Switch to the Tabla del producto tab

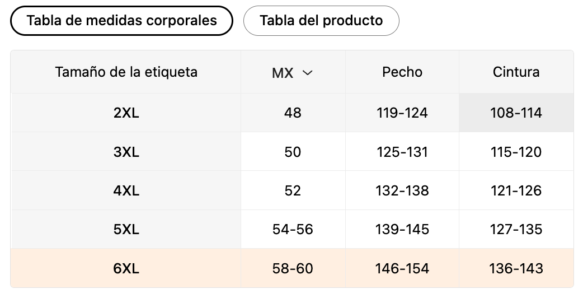point(321,21)
